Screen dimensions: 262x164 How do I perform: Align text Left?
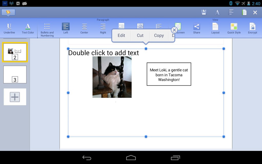(x=66, y=28)
